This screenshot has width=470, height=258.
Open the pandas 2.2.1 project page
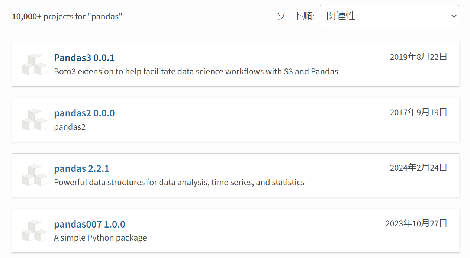[81, 168]
